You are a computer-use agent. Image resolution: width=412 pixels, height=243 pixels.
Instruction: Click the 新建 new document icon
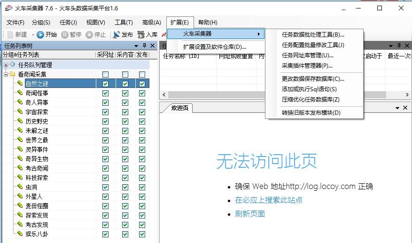coord(10,34)
